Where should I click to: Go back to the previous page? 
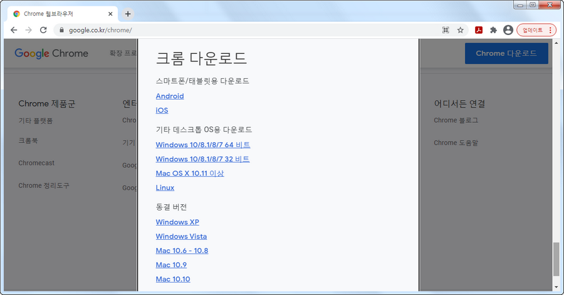point(14,30)
